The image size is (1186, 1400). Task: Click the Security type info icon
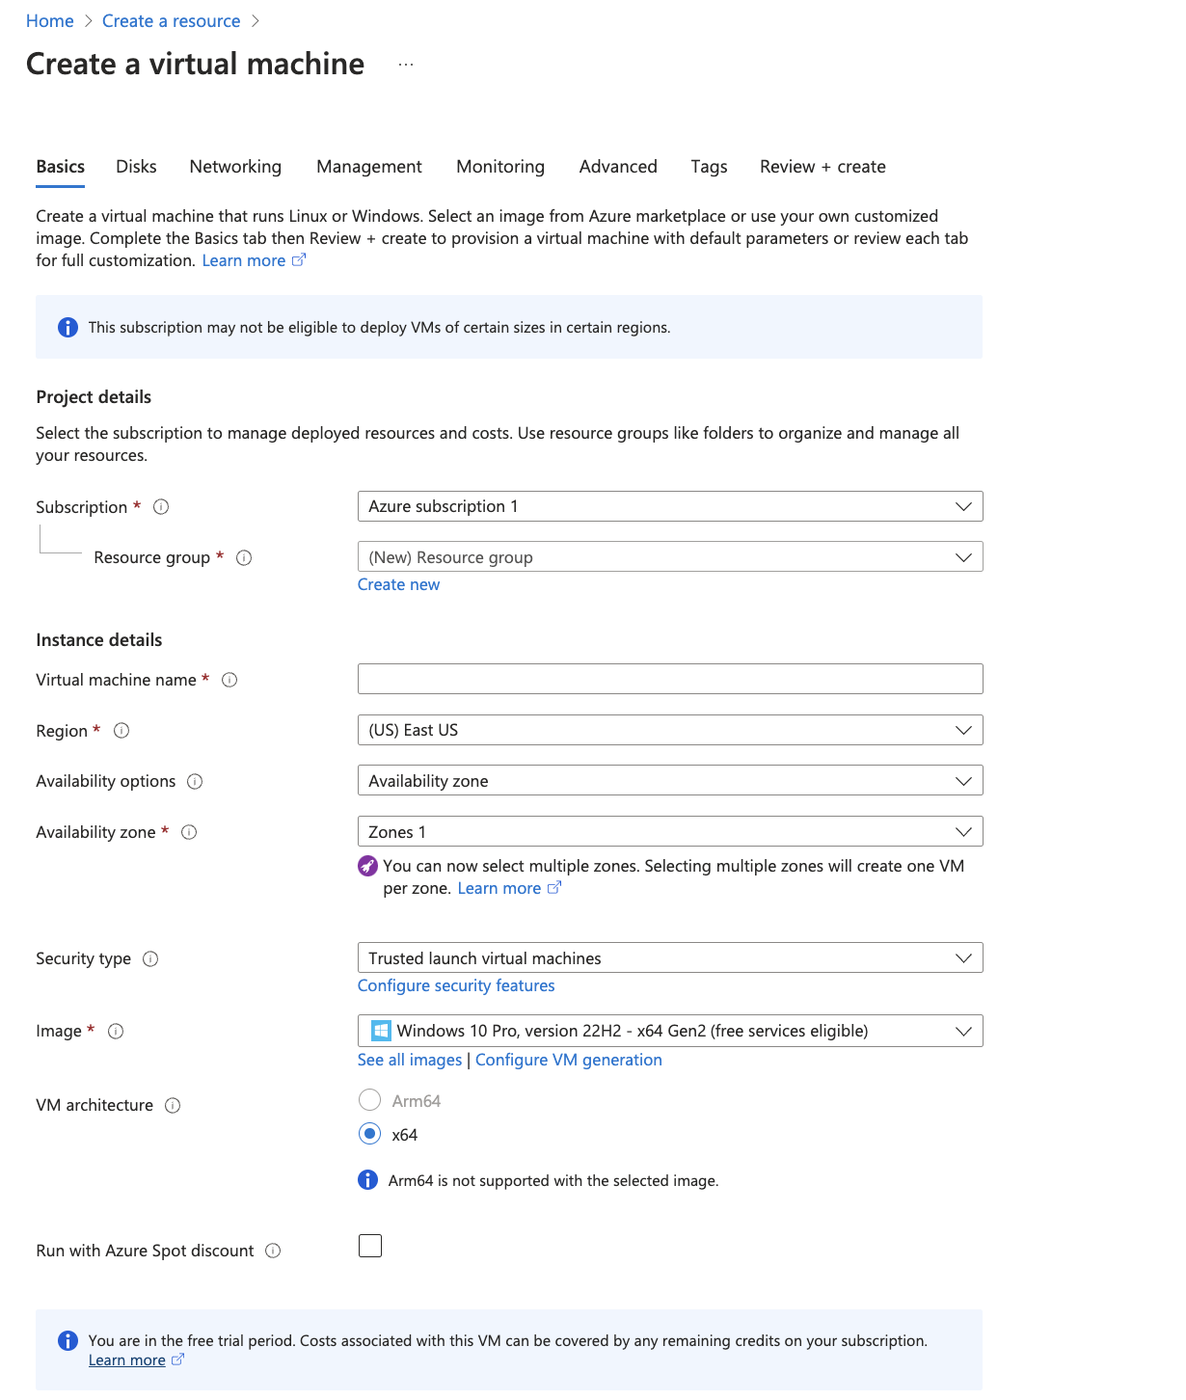[150, 959]
